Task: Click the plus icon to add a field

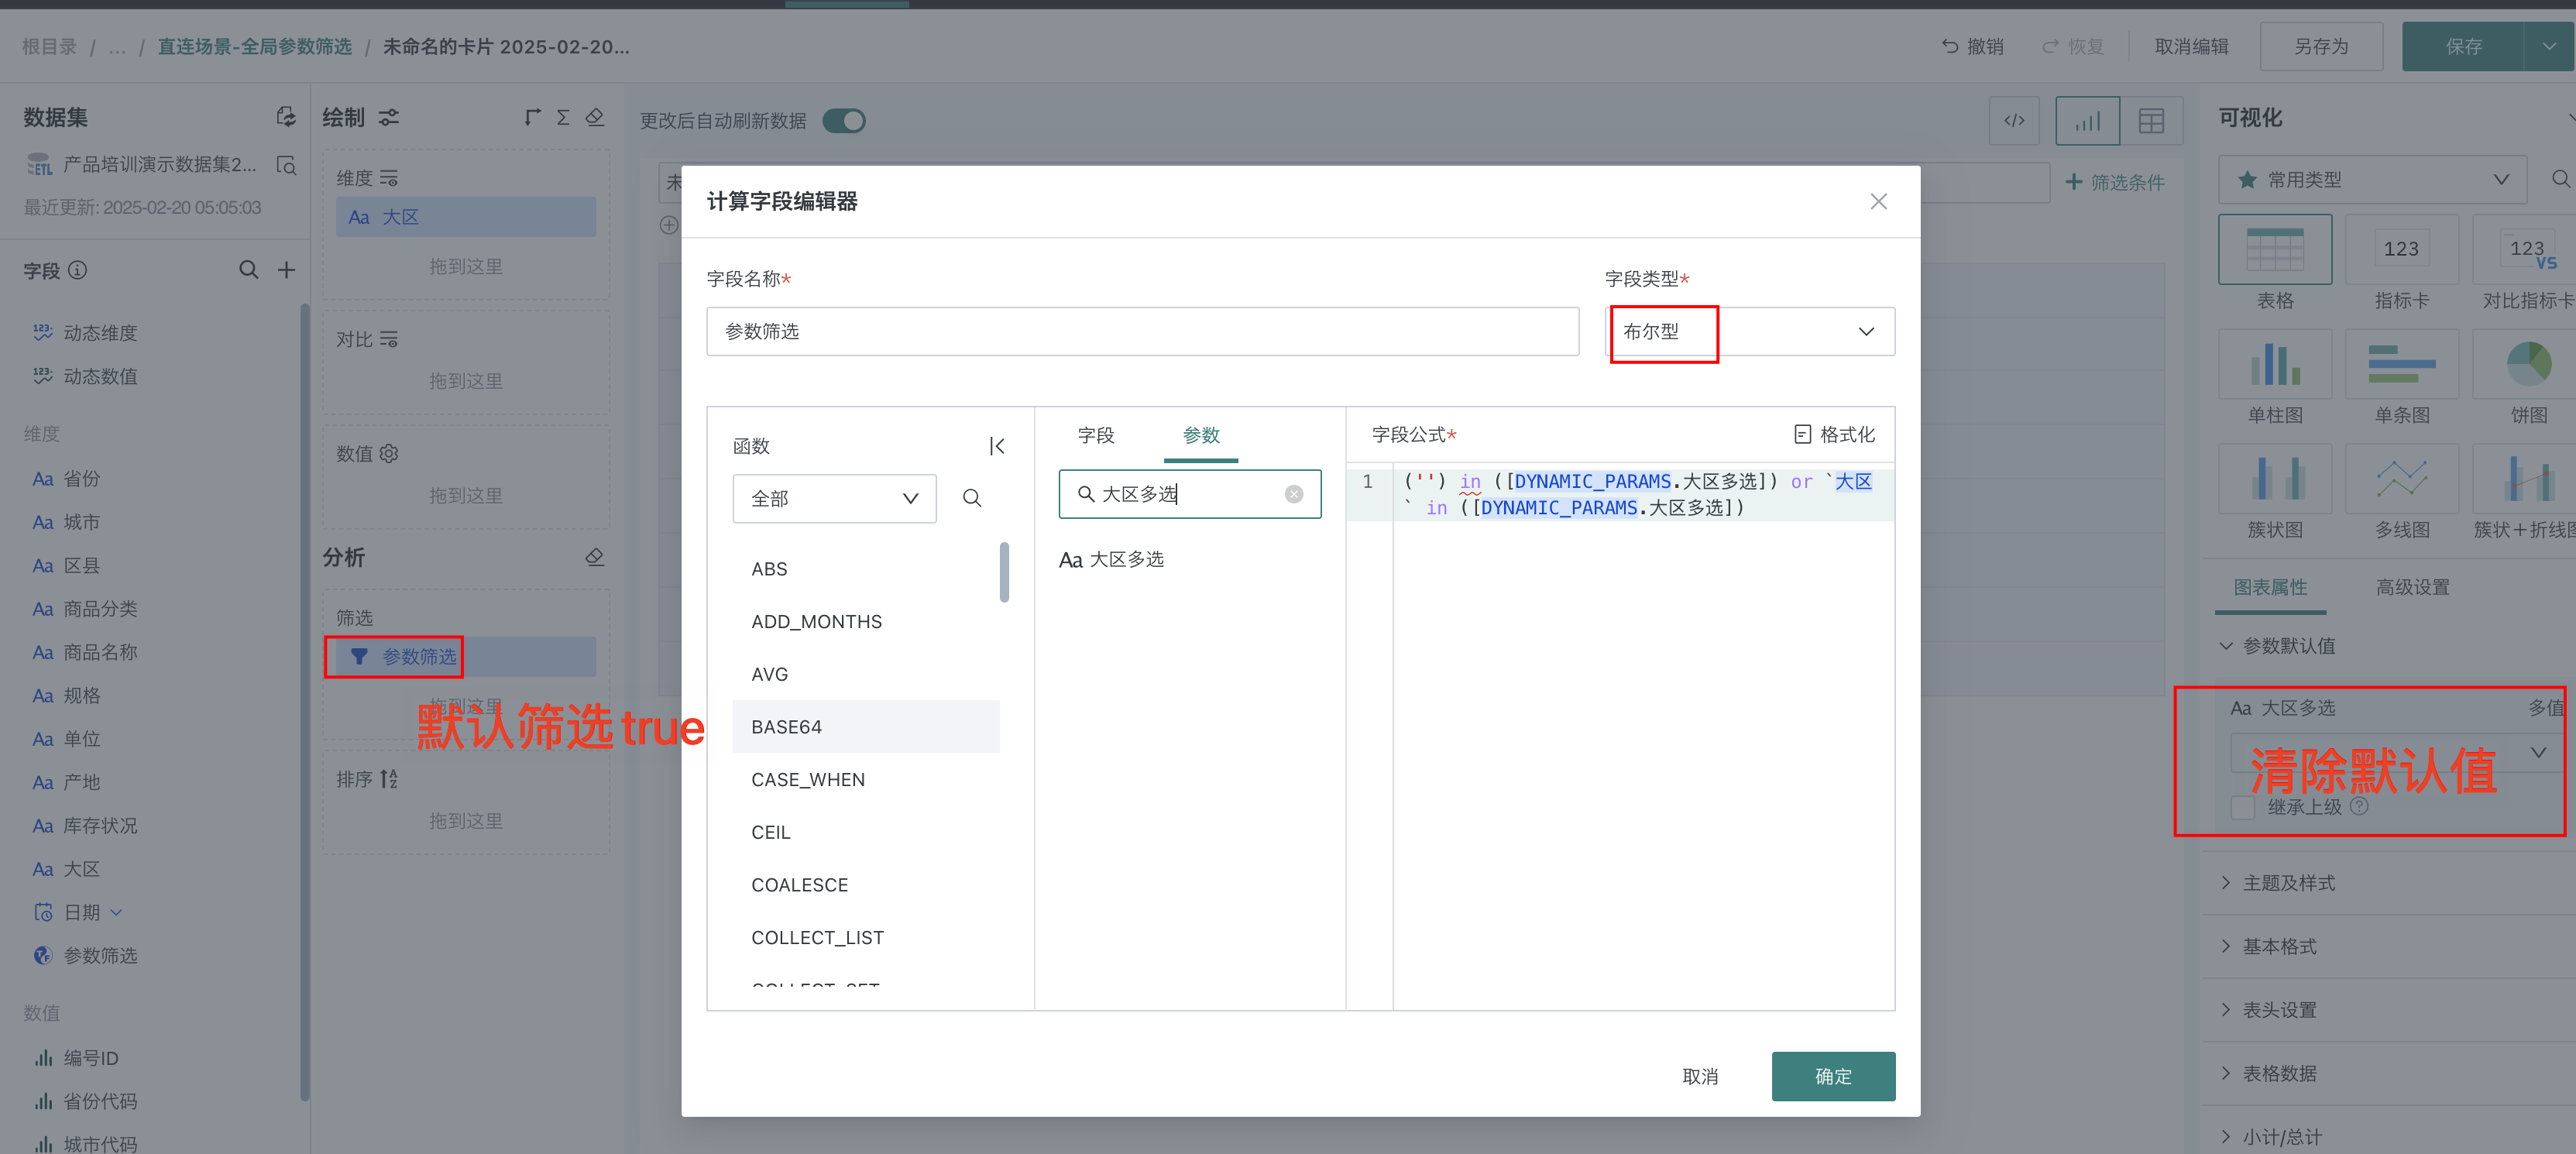Action: [286, 270]
